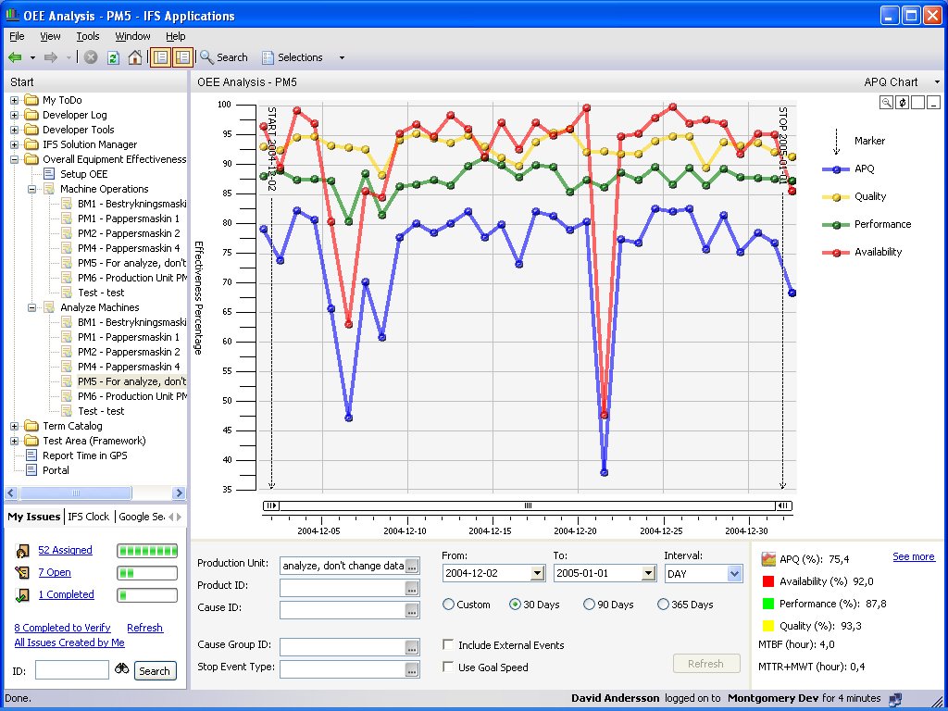Open Stop Event Type lookup ellipsis button
Viewport: 948px width, 711px height.
412,670
